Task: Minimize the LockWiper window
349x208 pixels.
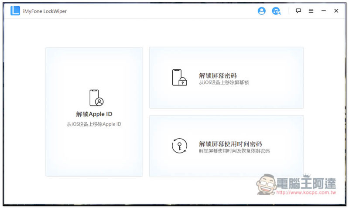Action: coord(324,10)
